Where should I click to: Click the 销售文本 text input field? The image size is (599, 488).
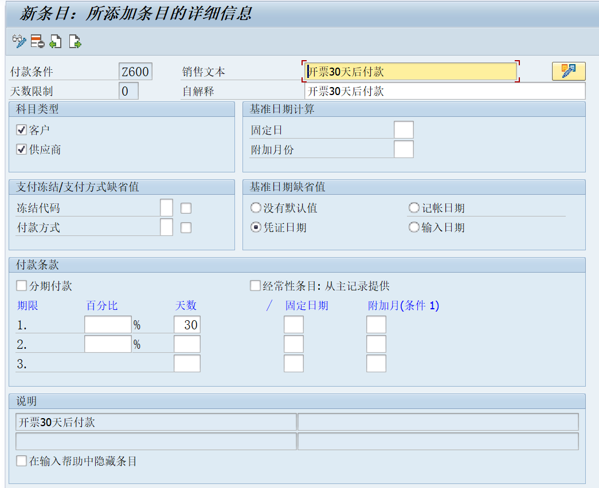[x=401, y=70]
